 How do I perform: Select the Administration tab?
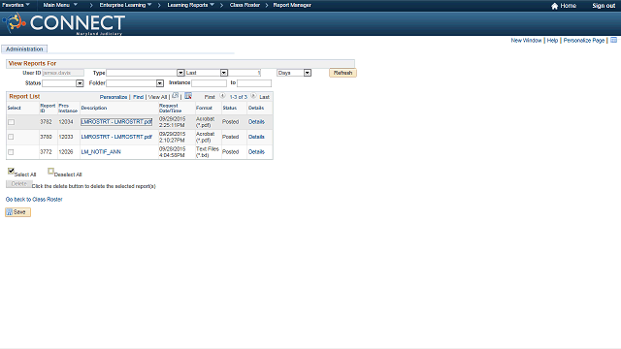point(24,49)
